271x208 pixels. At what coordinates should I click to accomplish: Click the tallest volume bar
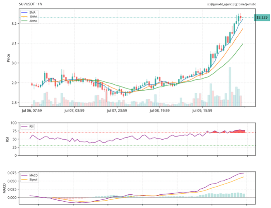pyautogui.click(x=230, y=86)
